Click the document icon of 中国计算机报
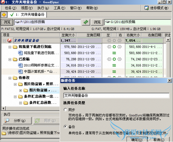 20,72
